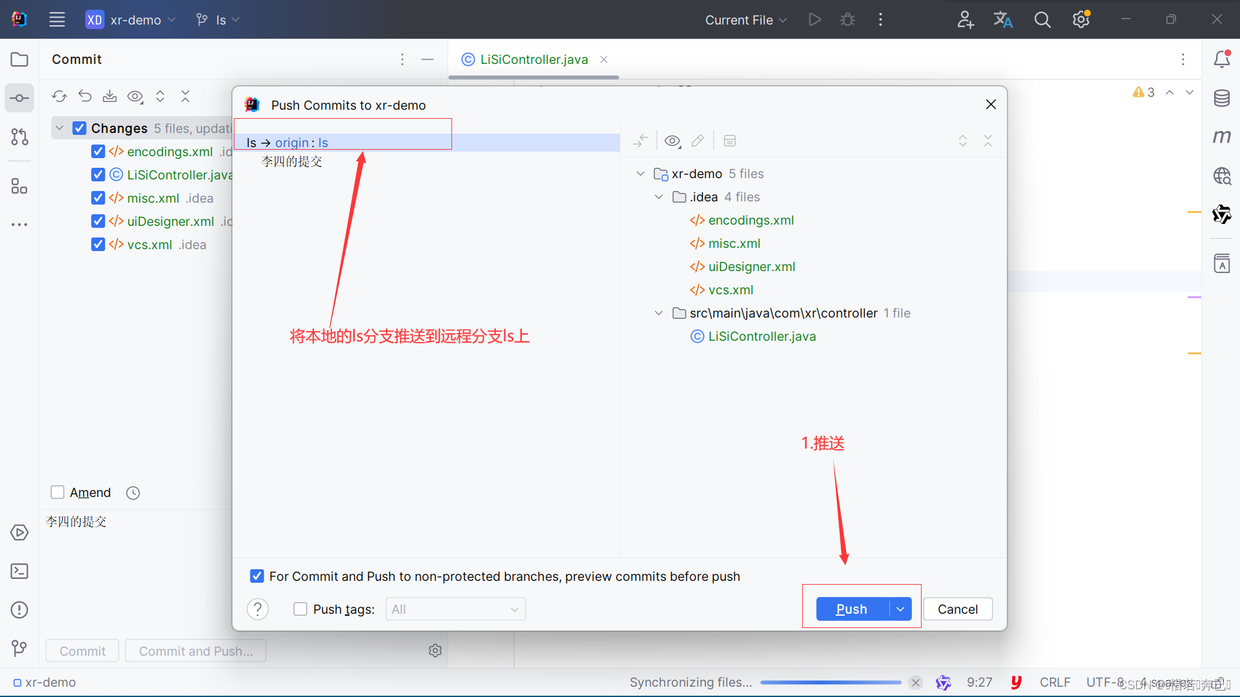The image size is (1240, 697).
Task: Expand the xr-demo project tree
Action: 642,174
